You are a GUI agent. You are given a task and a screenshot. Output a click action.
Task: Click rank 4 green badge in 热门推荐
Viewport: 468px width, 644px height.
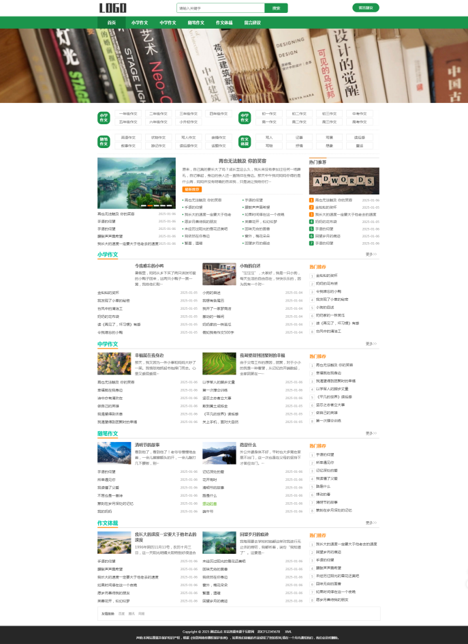click(x=311, y=222)
